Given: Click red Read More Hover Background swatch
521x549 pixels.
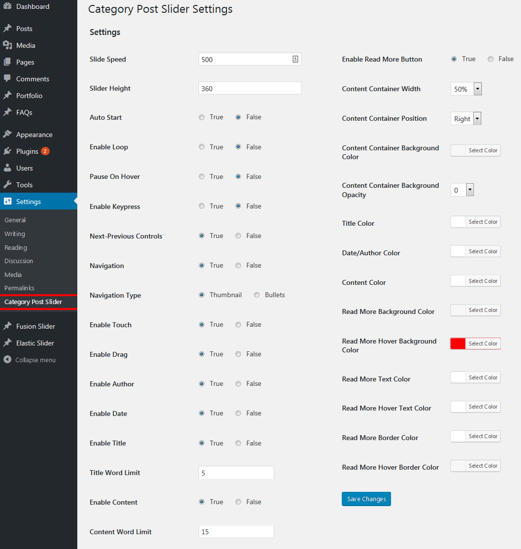Looking at the screenshot, I should [x=458, y=343].
